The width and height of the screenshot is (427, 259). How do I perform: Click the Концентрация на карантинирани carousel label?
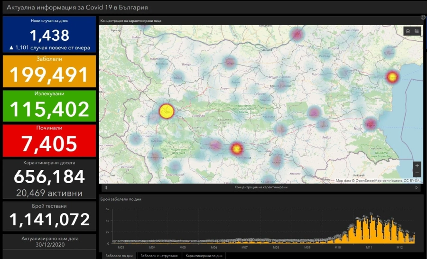pyautogui.click(x=261, y=187)
